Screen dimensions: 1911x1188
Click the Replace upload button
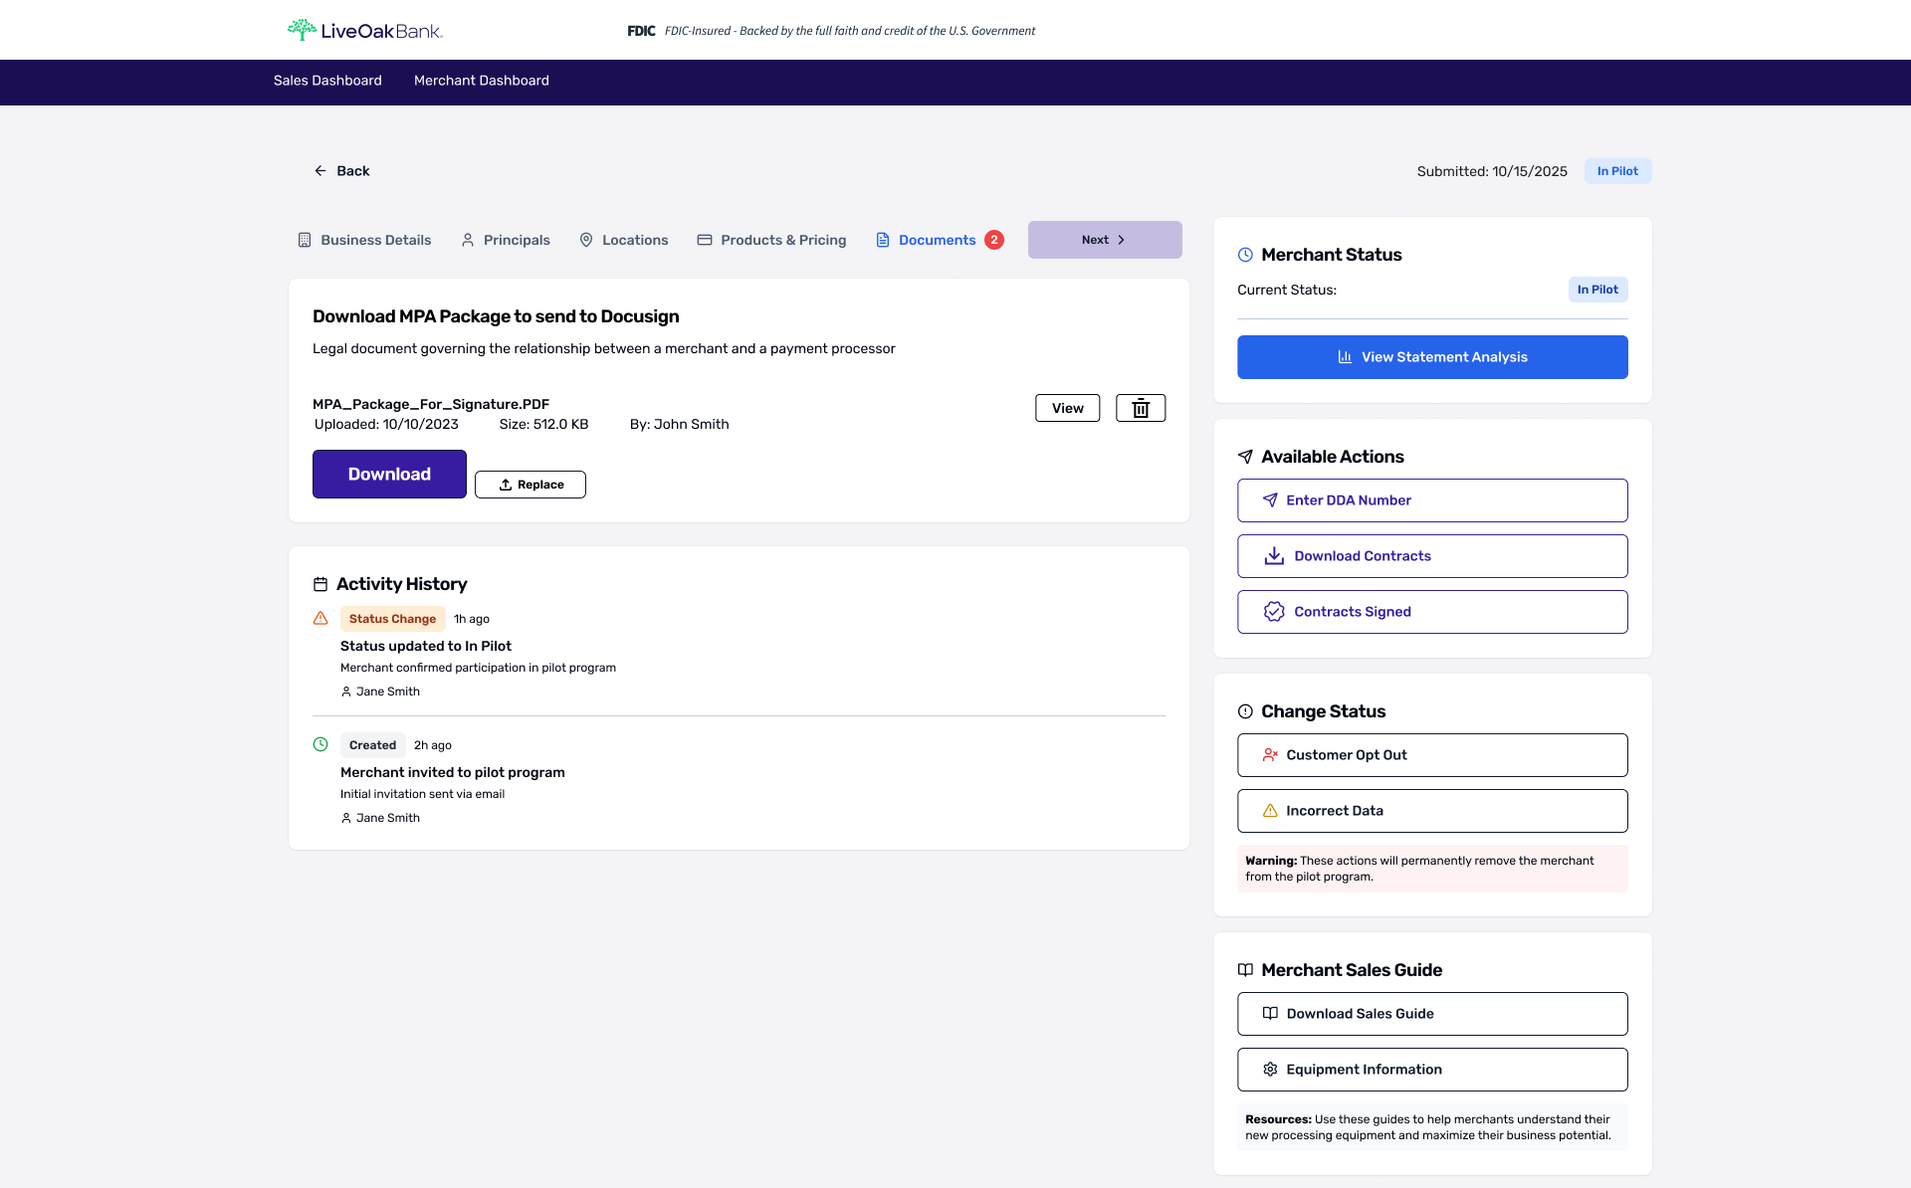pyautogui.click(x=530, y=485)
